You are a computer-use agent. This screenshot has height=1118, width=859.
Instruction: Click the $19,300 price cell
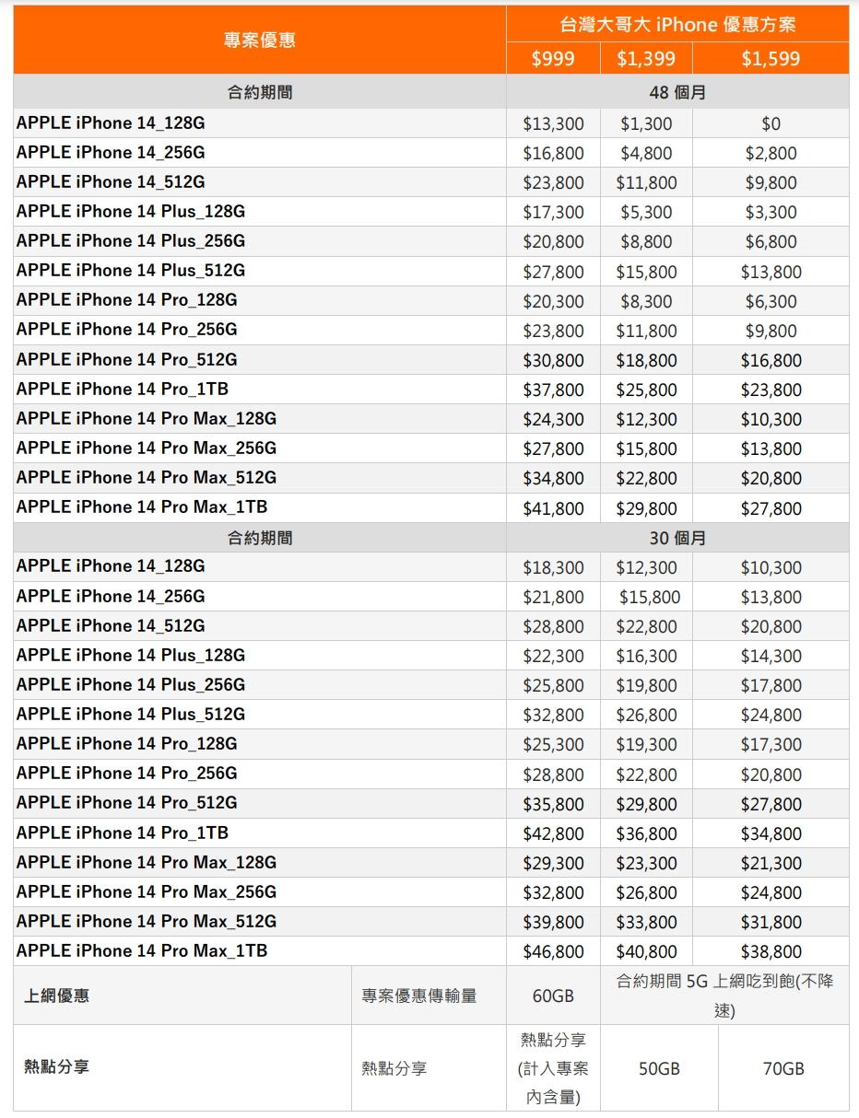646,744
